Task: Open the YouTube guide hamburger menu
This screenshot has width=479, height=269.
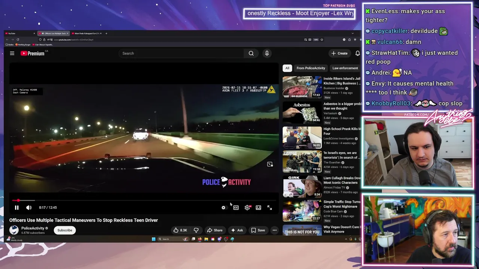Action: (x=12, y=53)
